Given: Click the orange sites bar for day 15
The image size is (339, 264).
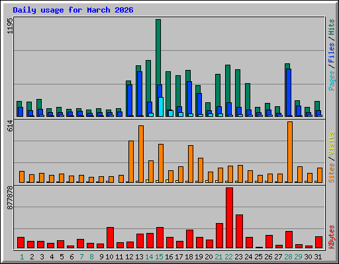Looking at the screenshot, I should [x=161, y=163].
